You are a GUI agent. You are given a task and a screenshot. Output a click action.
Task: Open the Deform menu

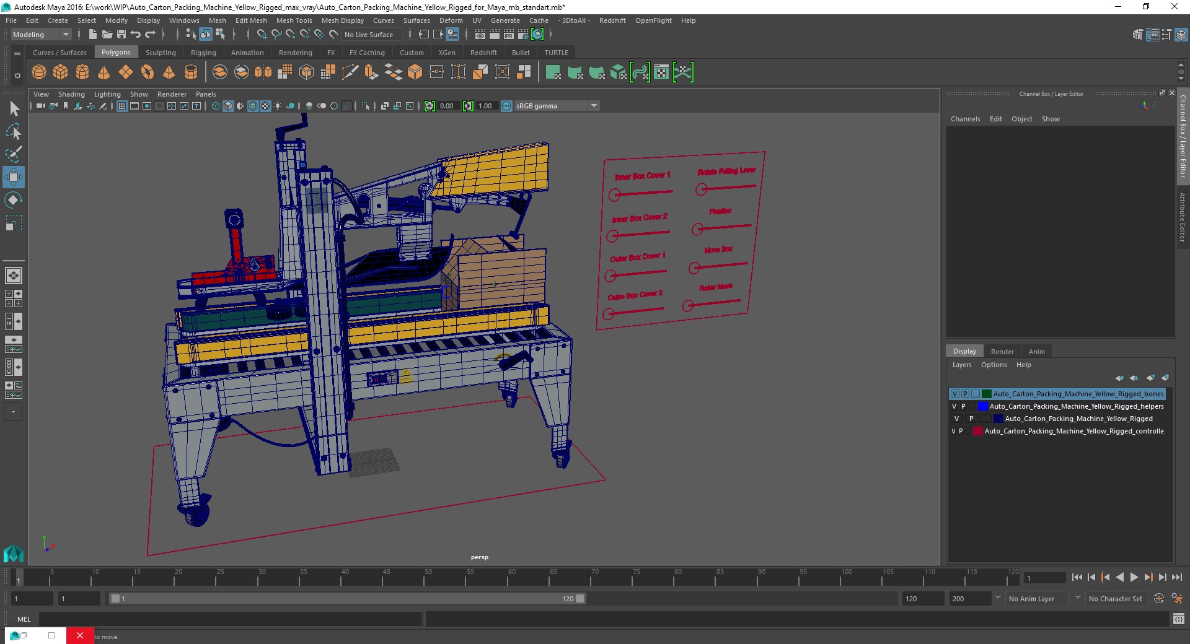tap(451, 20)
